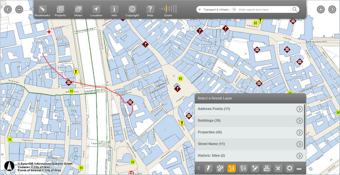Open the Info panel
This screenshot has width=340, height=175.
(x=114, y=11)
